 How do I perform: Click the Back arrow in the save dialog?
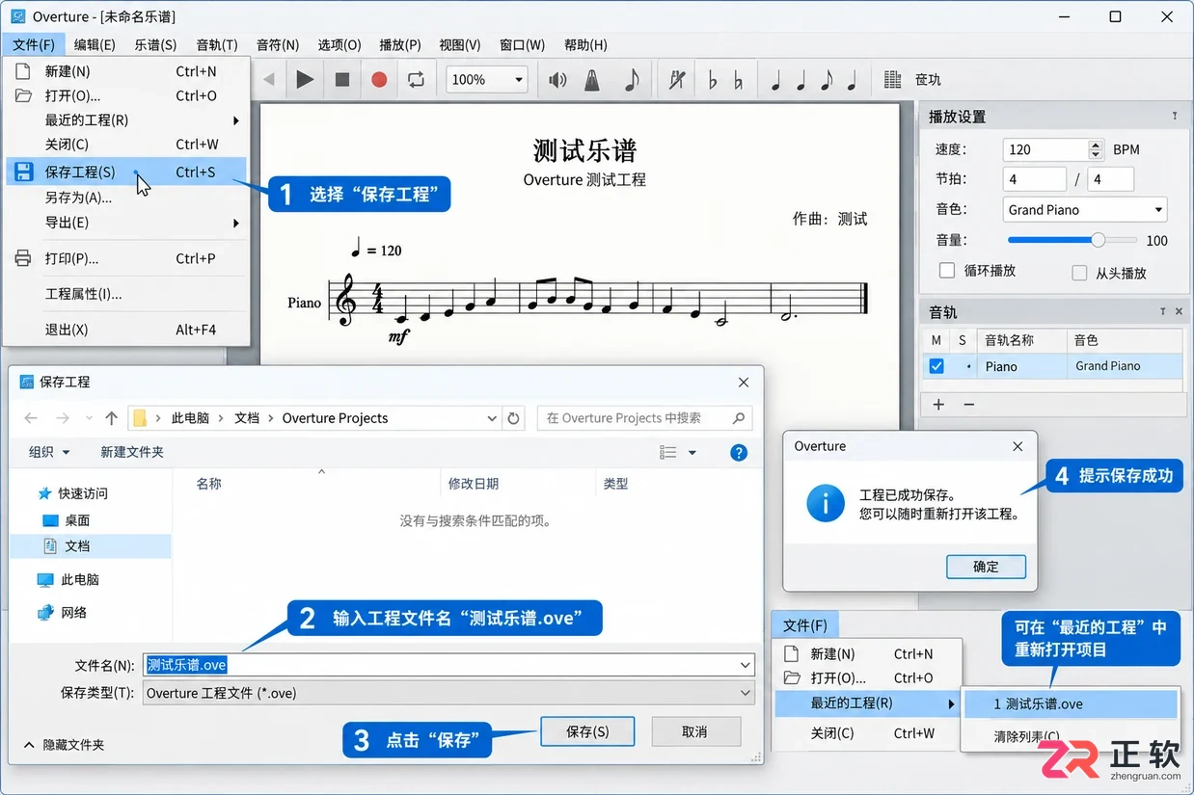[31, 418]
